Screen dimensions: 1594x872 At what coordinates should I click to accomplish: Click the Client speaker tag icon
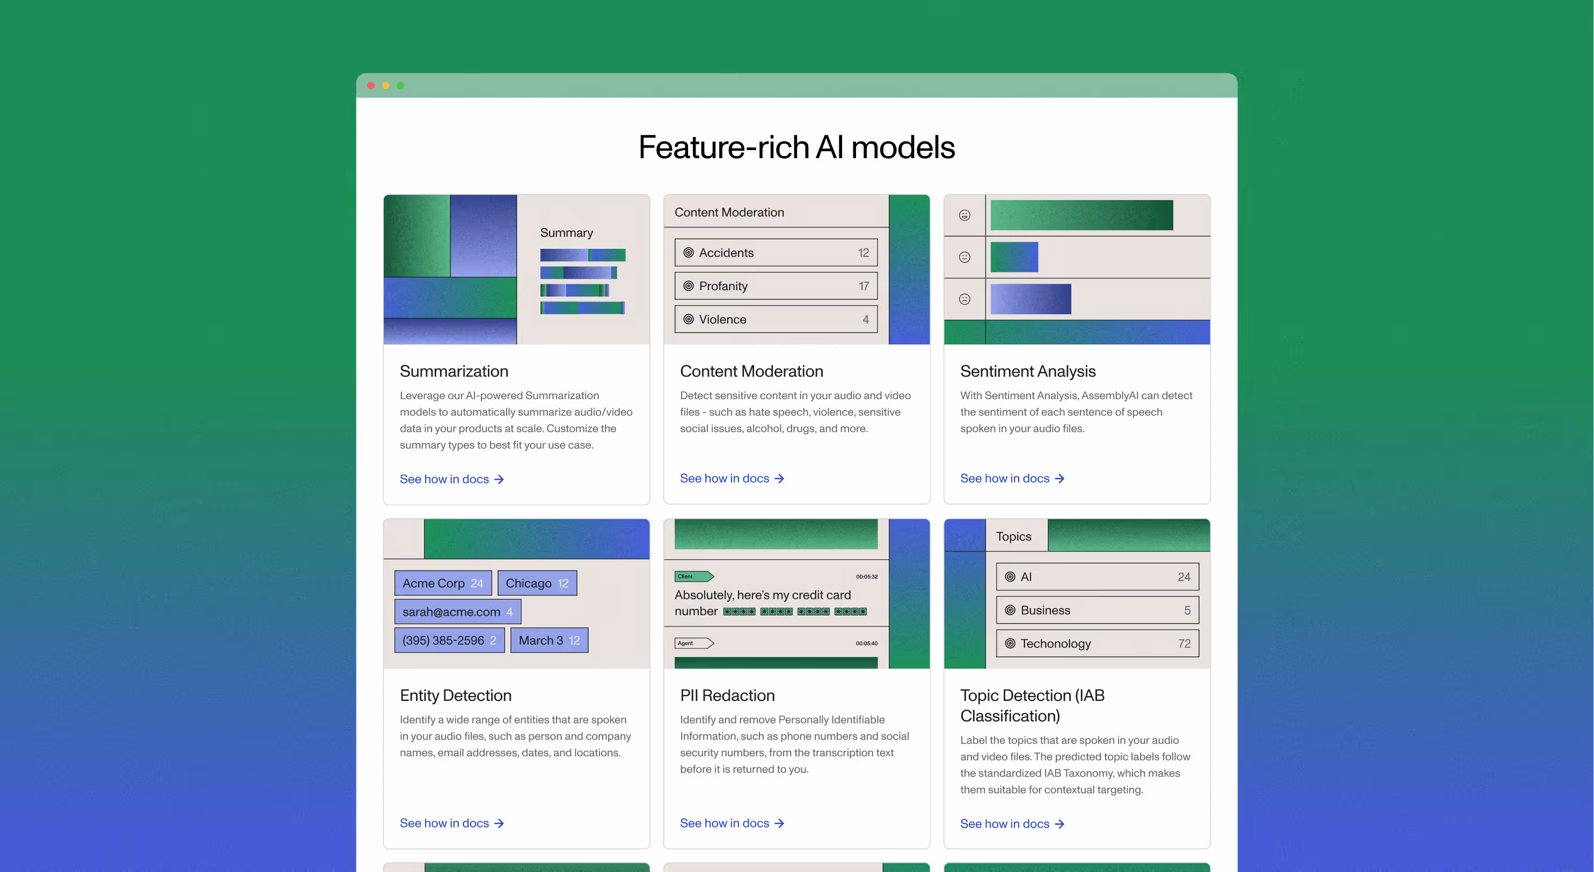click(x=693, y=577)
